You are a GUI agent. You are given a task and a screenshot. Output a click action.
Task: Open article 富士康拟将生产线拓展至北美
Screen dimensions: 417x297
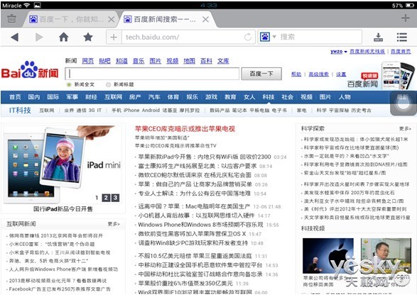tap(197, 166)
